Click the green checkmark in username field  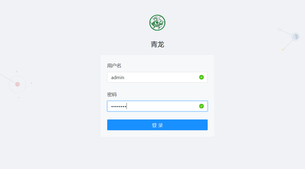pyautogui.click(x=201, y=77)
